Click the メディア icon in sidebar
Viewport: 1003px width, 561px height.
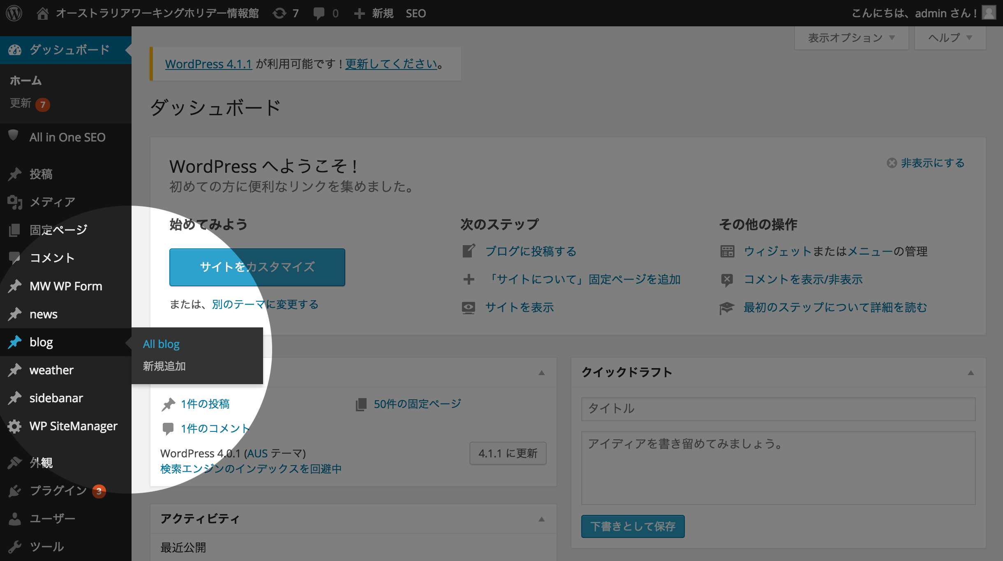(15, 202)
